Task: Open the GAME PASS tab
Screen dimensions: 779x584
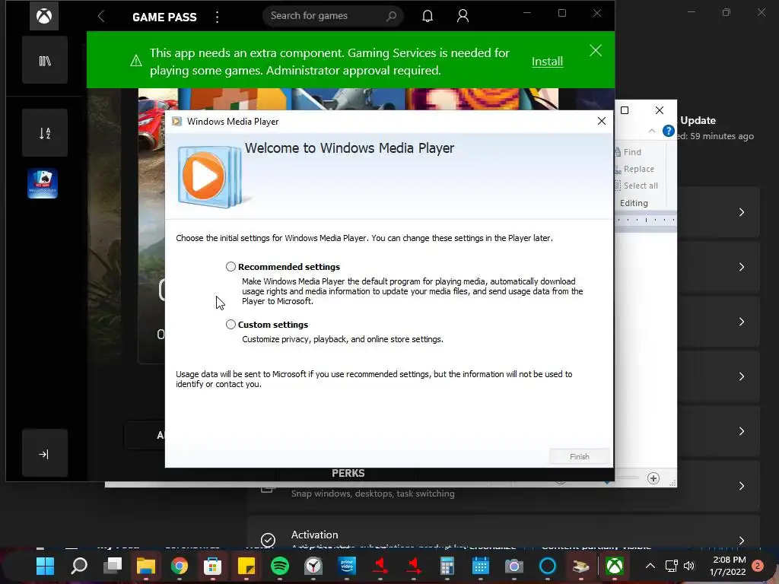Action: [x=164, y=17]
